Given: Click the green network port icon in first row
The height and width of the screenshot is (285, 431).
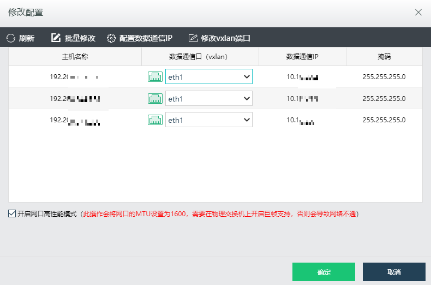Looking at the screenshot, I should click(155, 77).
